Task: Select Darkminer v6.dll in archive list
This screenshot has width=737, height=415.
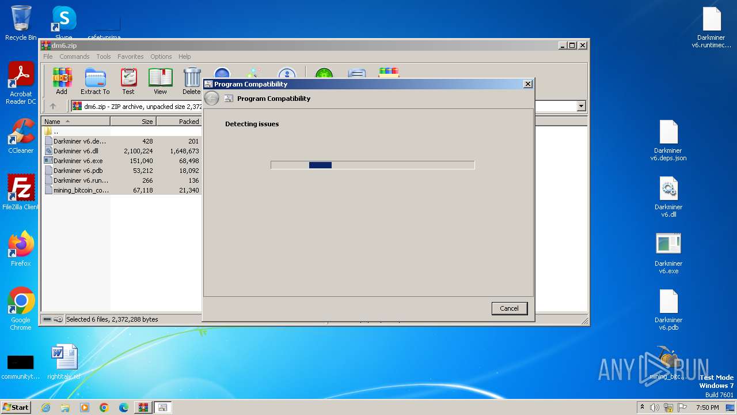Action: point(122,151)
